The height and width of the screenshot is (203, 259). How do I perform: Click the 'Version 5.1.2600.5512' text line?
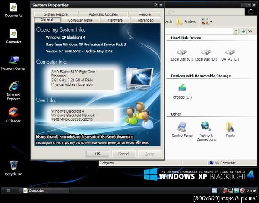pos(79,51)
